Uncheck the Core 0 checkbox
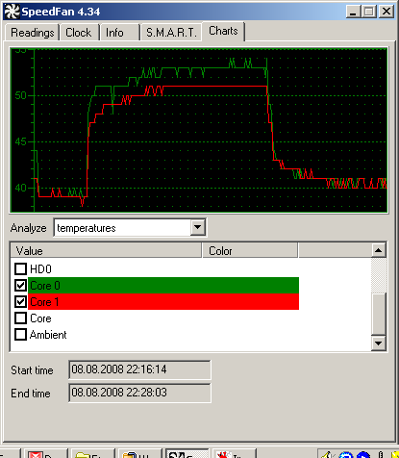Image resolution: width=399 pixels, height=458 pixels. tap(21, 285)
